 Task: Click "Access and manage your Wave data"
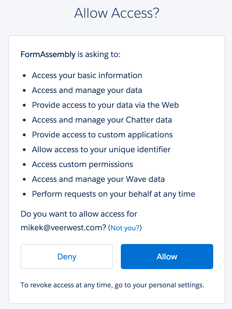(98, 179)
